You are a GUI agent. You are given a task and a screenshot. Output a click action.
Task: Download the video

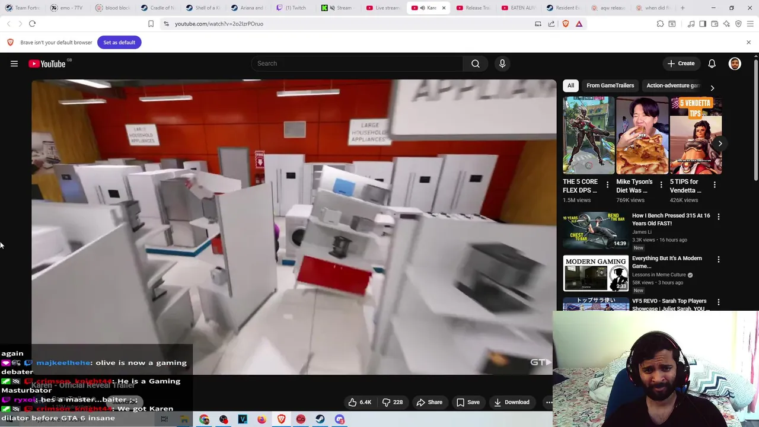tap(511, 402)
